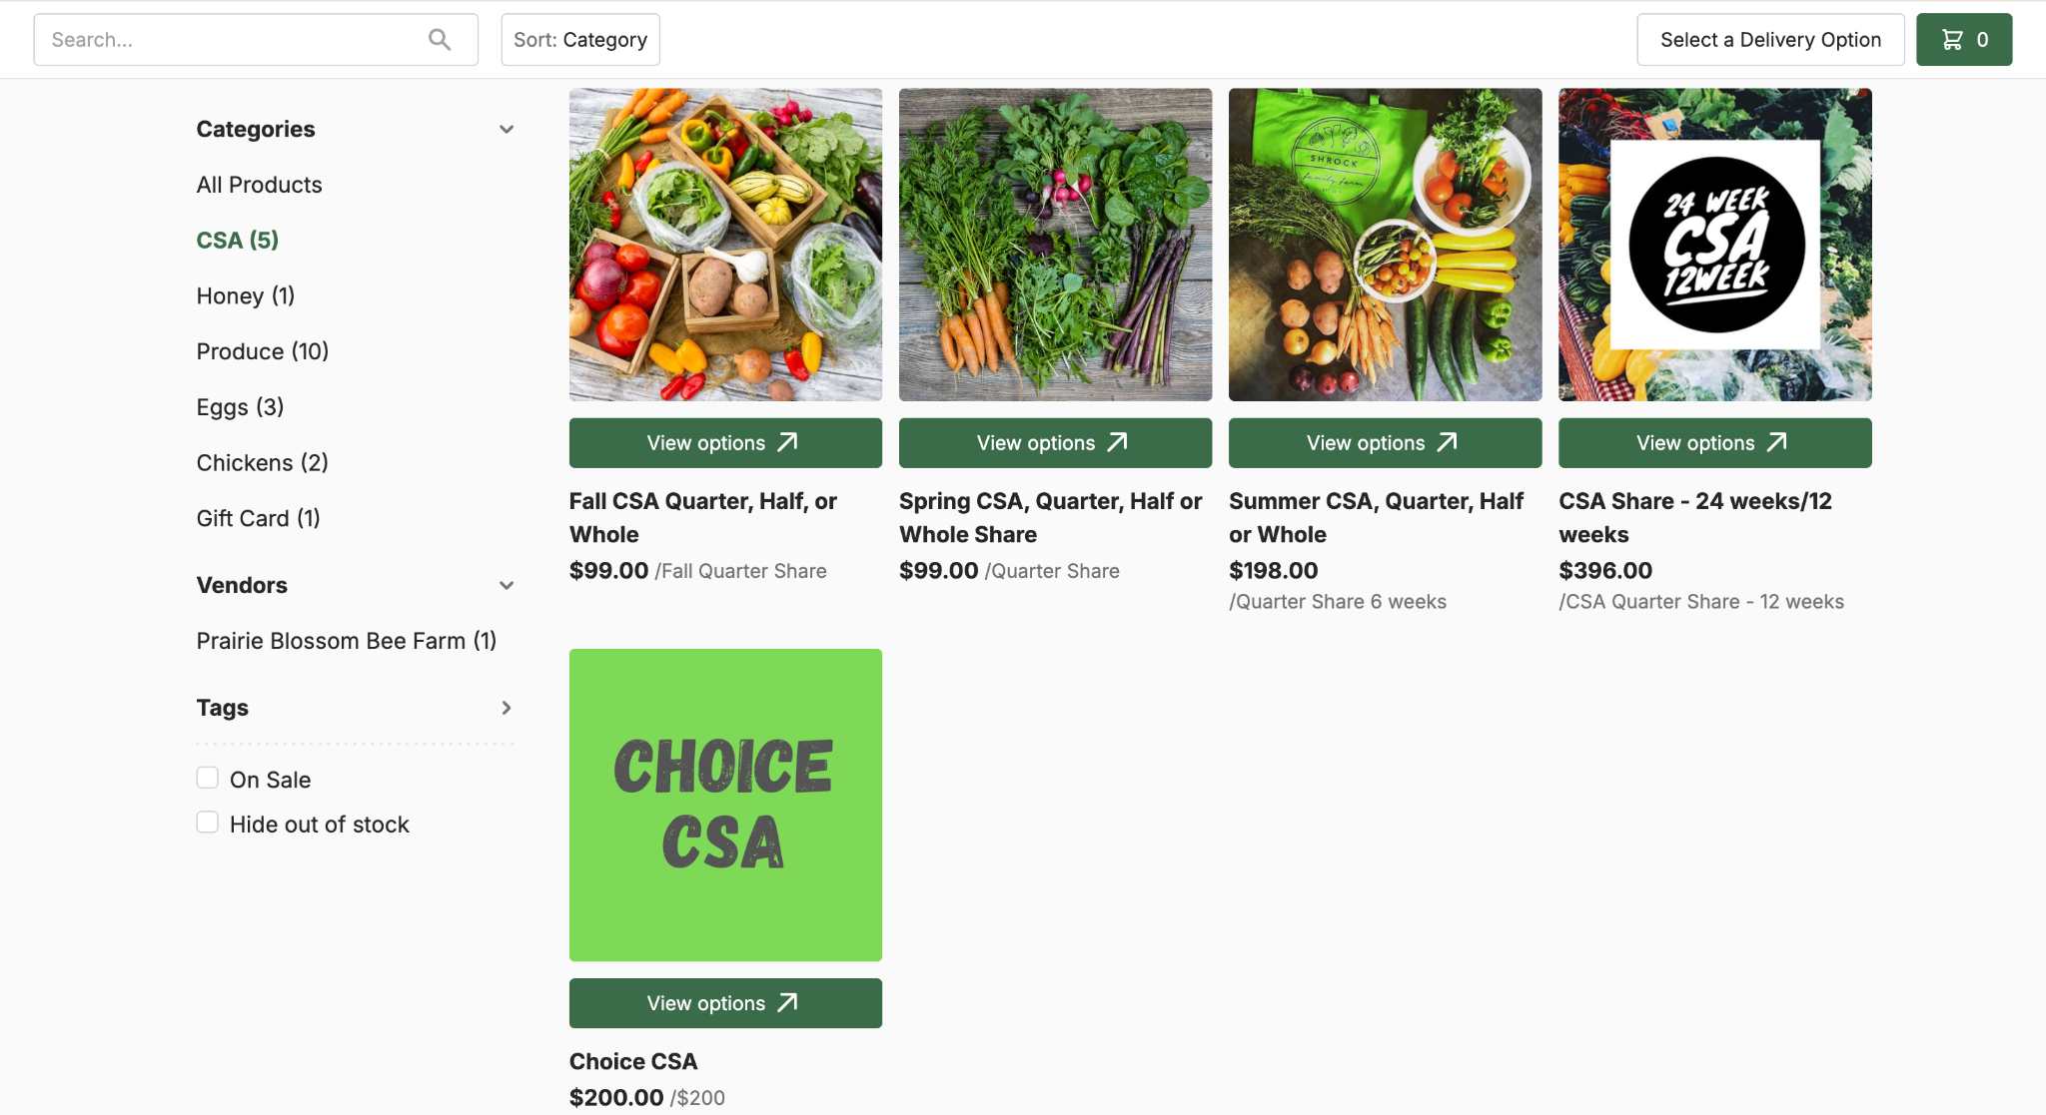Image resolution: width=2046 pixels, height=1115 pixels.
Task: Enable the On Sale checkbox
Action: click(208, 778)
